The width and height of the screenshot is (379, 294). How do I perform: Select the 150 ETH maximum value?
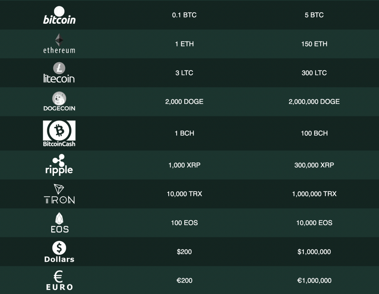314,44
